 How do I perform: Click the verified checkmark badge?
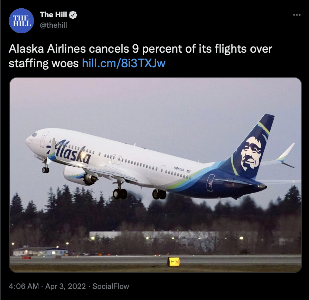(73, 15)
